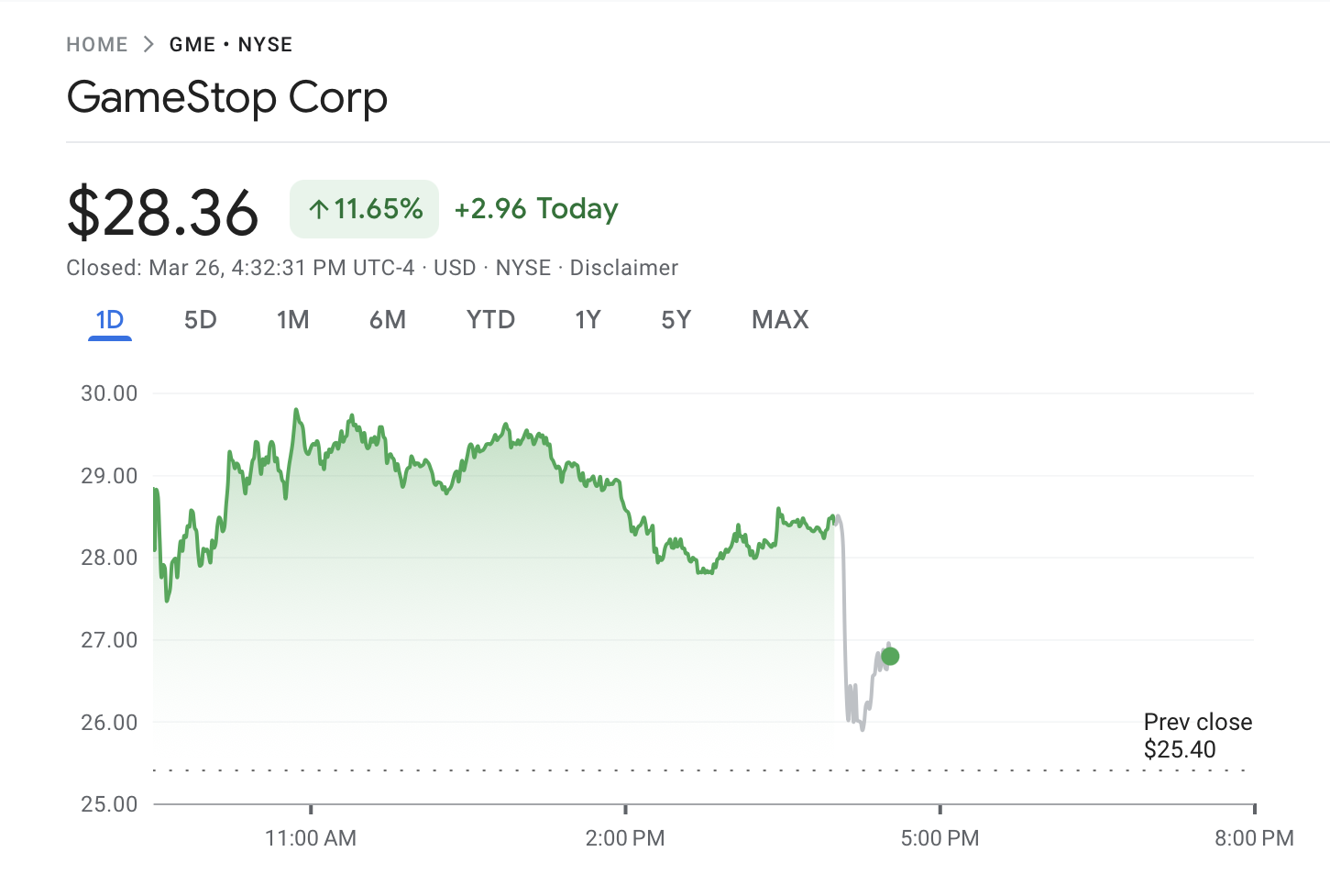
Task: Switch to the 5Y chart view
Action: click(x=676, y=320)
